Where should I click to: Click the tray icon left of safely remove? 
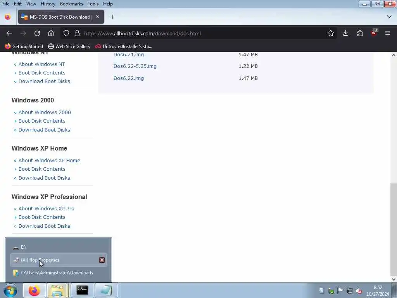(x=321, y=291)
